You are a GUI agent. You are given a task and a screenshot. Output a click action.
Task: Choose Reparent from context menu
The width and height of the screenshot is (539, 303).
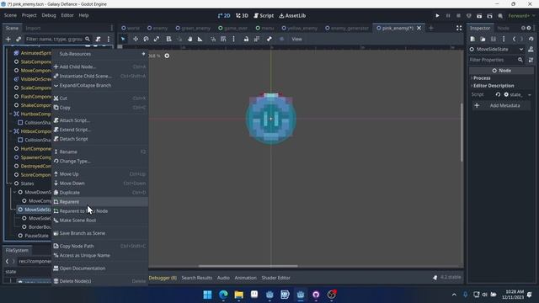(99, 202)
